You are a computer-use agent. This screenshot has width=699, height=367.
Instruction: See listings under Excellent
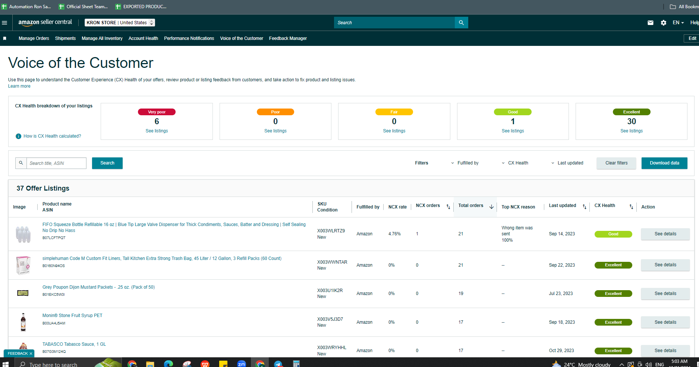coord(632,131)
